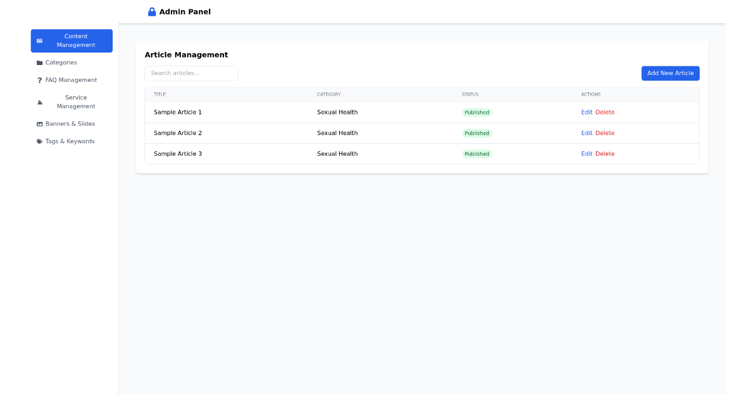The image size is (751, 394).
Task: Select the Tags & Keywords menu item
Action: [x=69, y=141]
